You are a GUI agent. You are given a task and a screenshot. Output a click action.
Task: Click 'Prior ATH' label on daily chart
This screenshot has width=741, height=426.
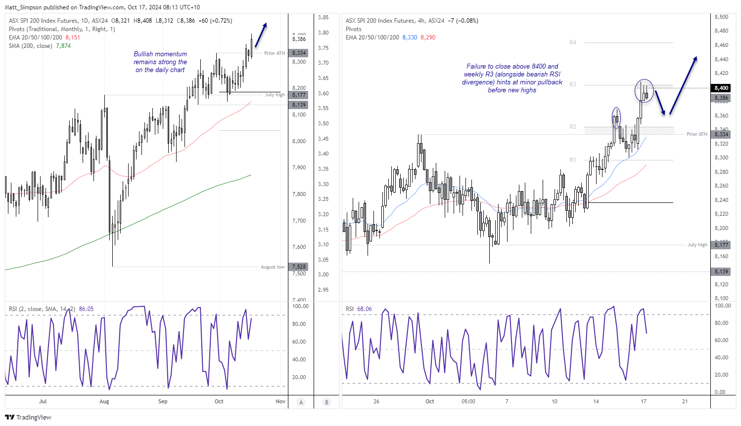click(x=275, y=53)
